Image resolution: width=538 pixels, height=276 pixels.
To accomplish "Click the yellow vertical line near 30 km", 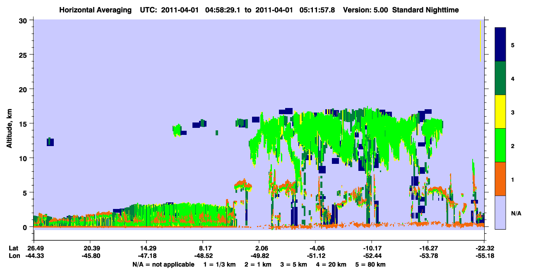I will (480, 41).
